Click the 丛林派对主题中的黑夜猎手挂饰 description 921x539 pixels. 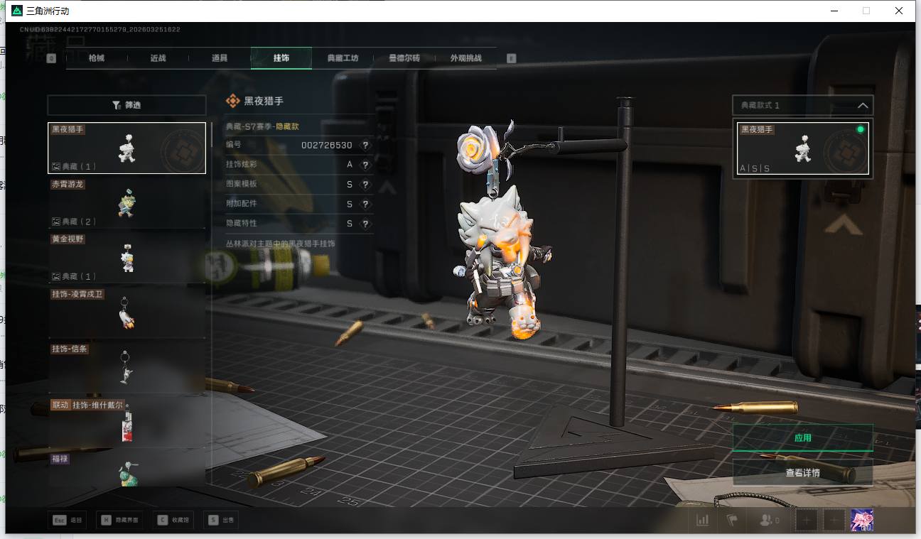280,244
